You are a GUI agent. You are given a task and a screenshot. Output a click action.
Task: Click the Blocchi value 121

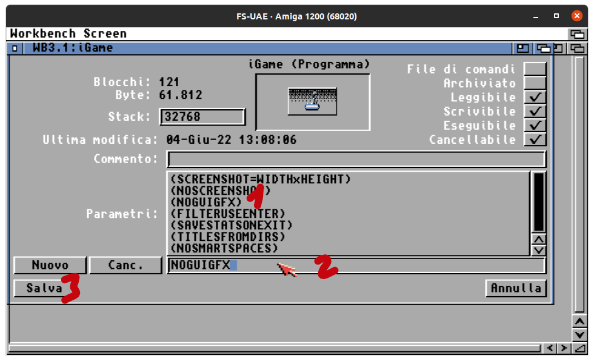pos(169,82)
